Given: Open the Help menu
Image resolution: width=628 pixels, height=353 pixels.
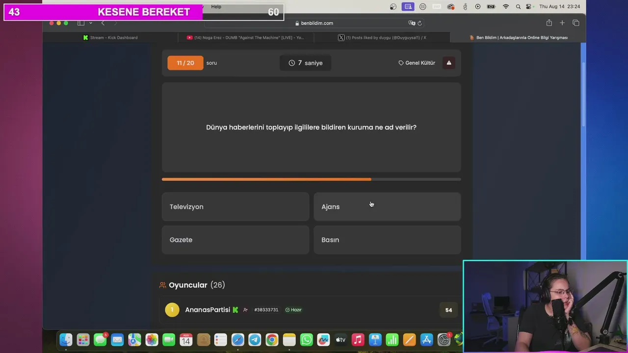Looking at the screenshot, I should coord(216,6).
